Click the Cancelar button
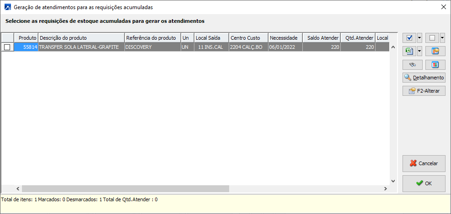451x214 pixels. 424,163
